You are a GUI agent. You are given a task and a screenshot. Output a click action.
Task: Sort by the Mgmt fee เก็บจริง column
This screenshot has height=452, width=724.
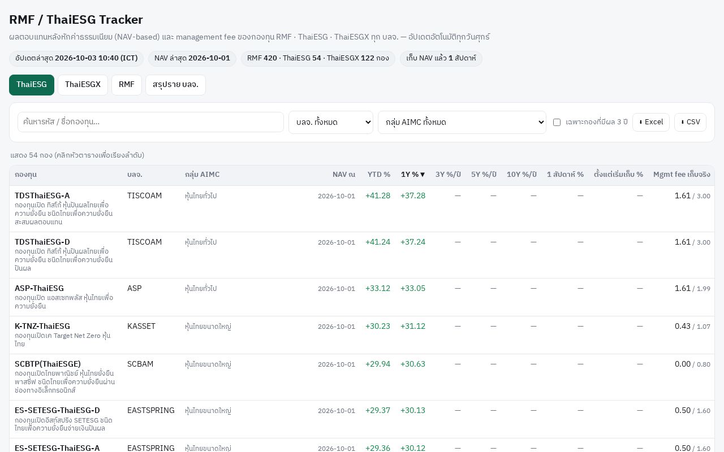coord(682,175)
